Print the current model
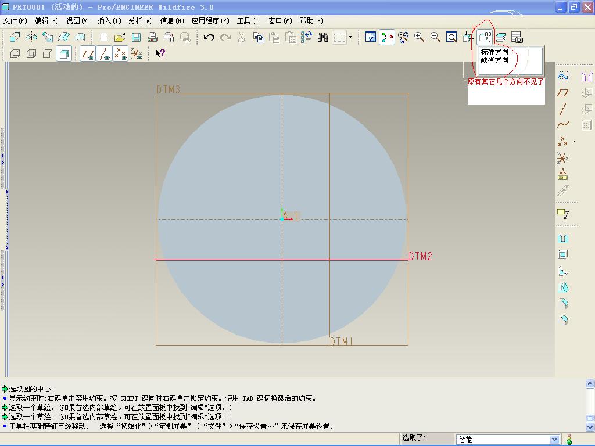595x446 pixels. click(153, 37)
